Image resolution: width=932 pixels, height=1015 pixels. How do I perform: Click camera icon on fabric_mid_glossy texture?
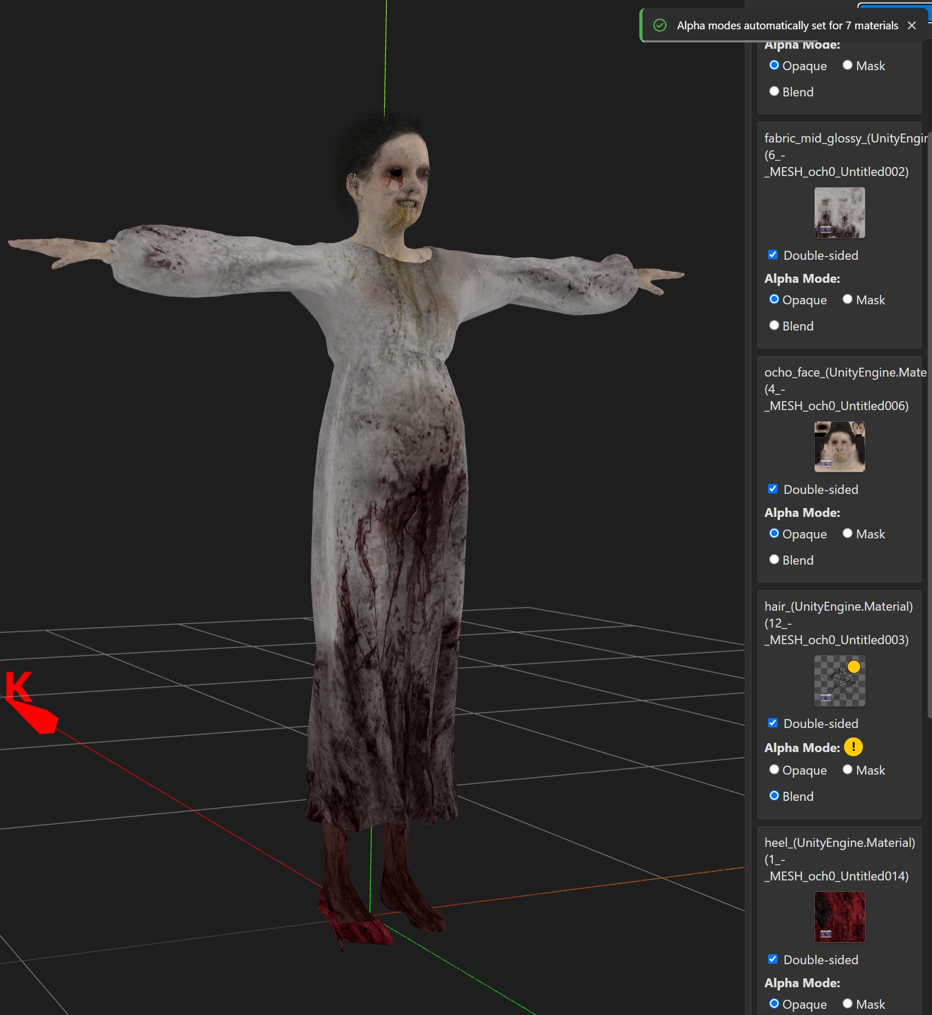point(826,229)
